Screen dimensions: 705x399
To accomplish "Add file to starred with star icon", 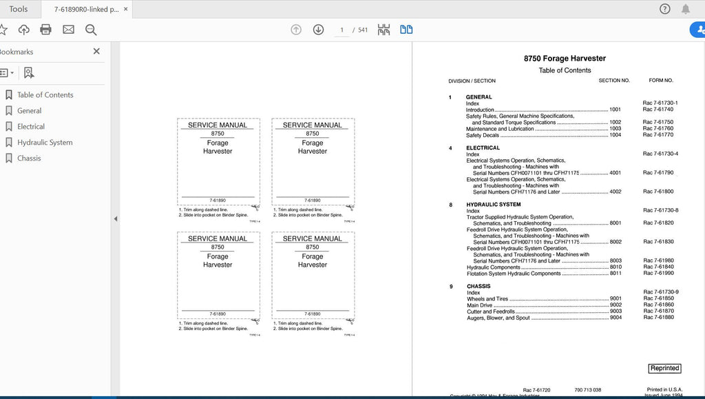I will click(3, 30).
